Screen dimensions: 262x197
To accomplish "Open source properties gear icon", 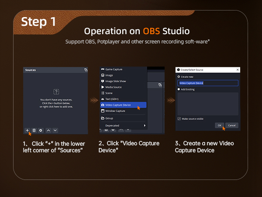I will [x=41, y=130].
